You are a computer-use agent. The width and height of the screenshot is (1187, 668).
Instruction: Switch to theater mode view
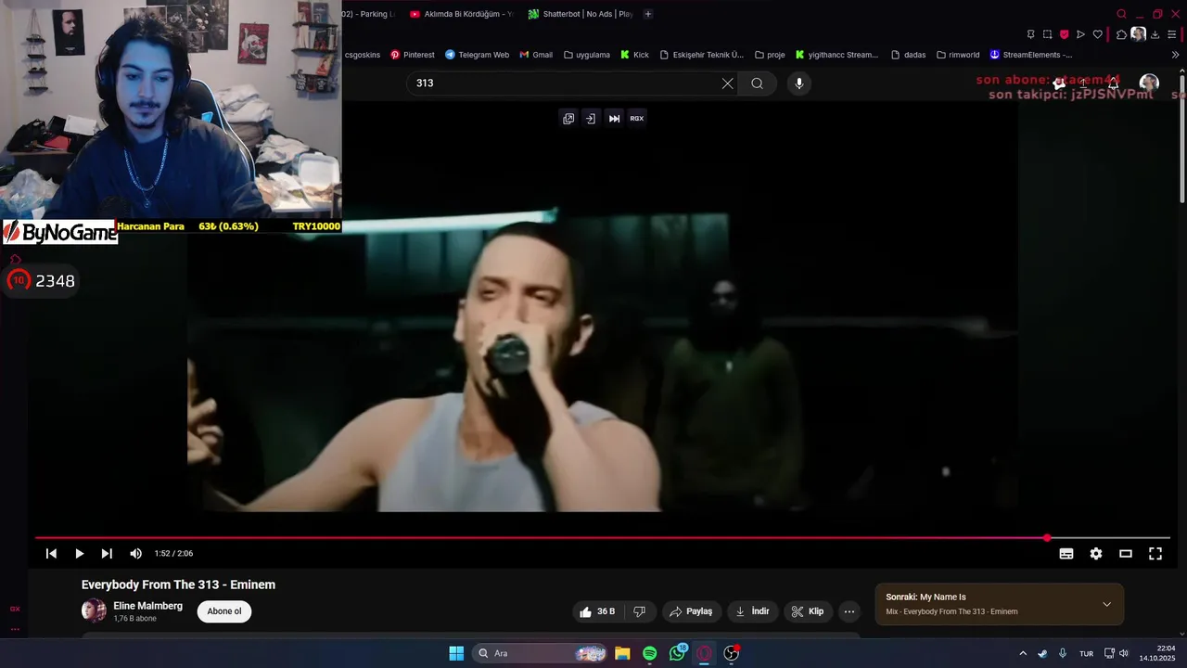coord(1126,554)
